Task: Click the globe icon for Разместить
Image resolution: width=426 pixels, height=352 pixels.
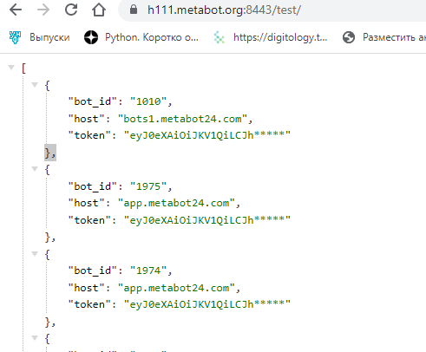Action: pyautogui.click(x=349, y=37)
